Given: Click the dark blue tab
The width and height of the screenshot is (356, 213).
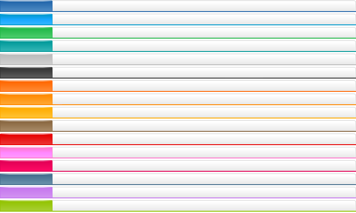Looking at the screenshot, I should pyautogui.click(x=26, y=6).
